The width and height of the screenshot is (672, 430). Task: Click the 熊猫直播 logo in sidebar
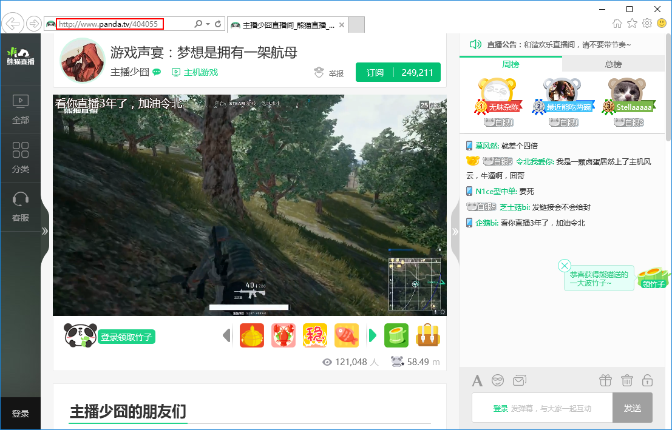click(x=20, y=56)
